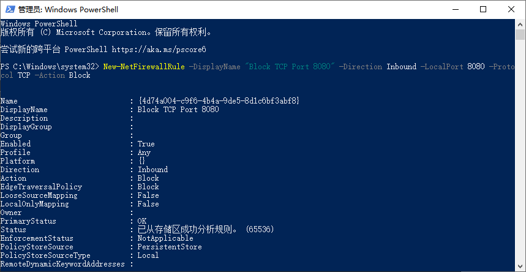Minimize the PowerShell window
This screenshot has width=526, height=272.
click(x=456, y=9)
